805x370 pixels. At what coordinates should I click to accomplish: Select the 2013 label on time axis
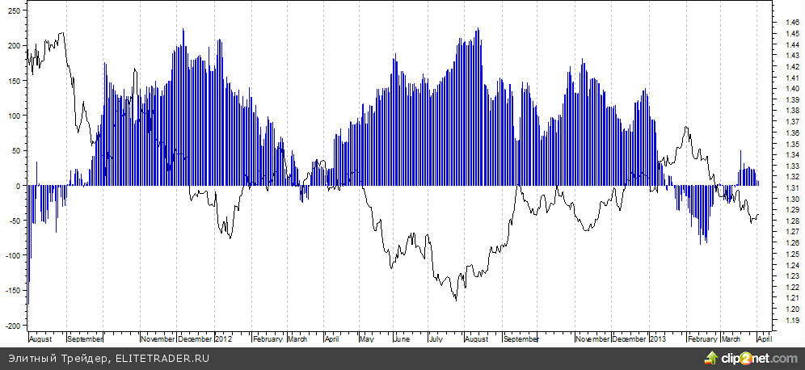pos(658,340)
